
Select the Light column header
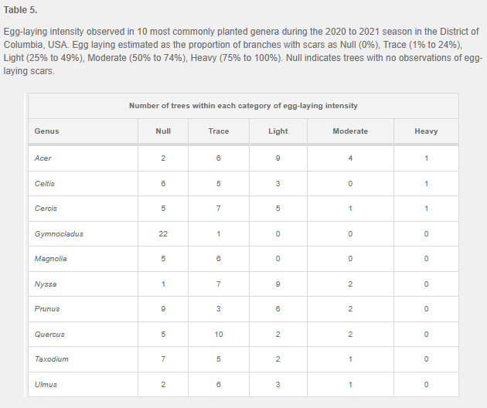[278, 131]
